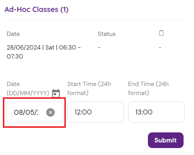This screenshot has width=194, height=155.
Task: Click the Start Time (24h format) label
Action: (x=89, y=88)
